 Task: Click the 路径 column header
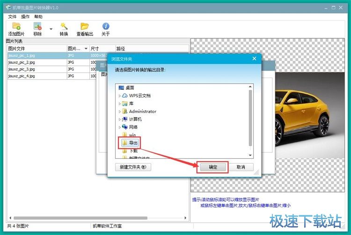pyautogui.click(x=152, y=49)
